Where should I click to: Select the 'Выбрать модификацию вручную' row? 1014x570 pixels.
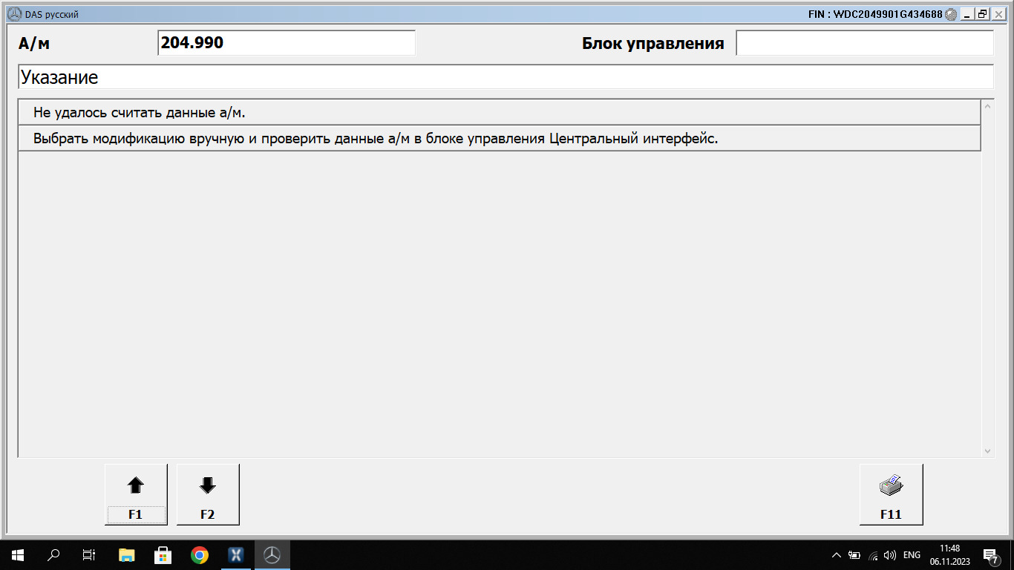tap(499, 139)
